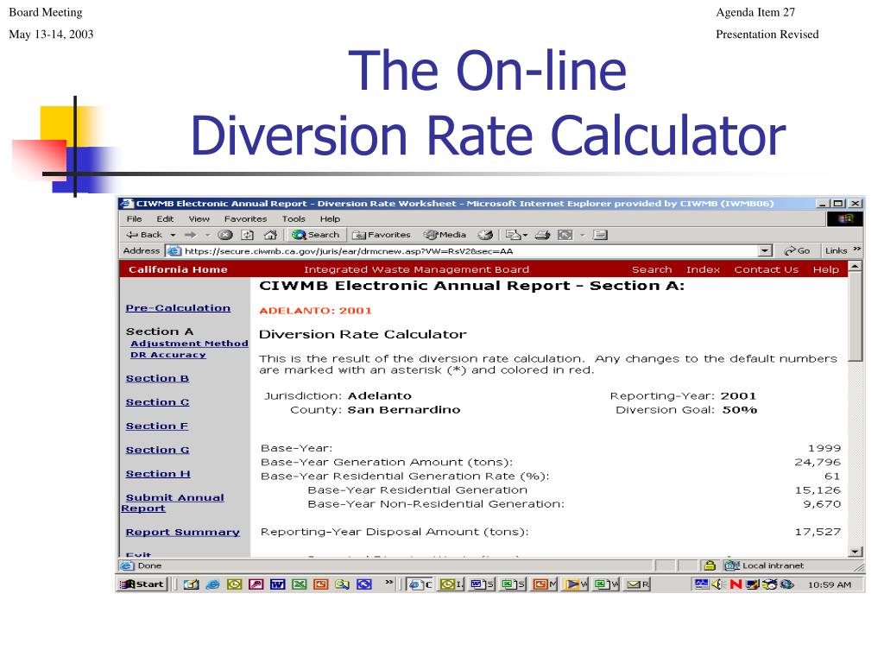Click the ADELANTO: 2001 red heading
This screenshot has width=884, height=663.
[x=315, y=311]
